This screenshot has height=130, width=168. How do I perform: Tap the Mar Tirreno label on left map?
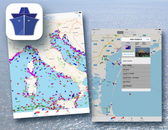pyautogui.click(x=54, y=80)
